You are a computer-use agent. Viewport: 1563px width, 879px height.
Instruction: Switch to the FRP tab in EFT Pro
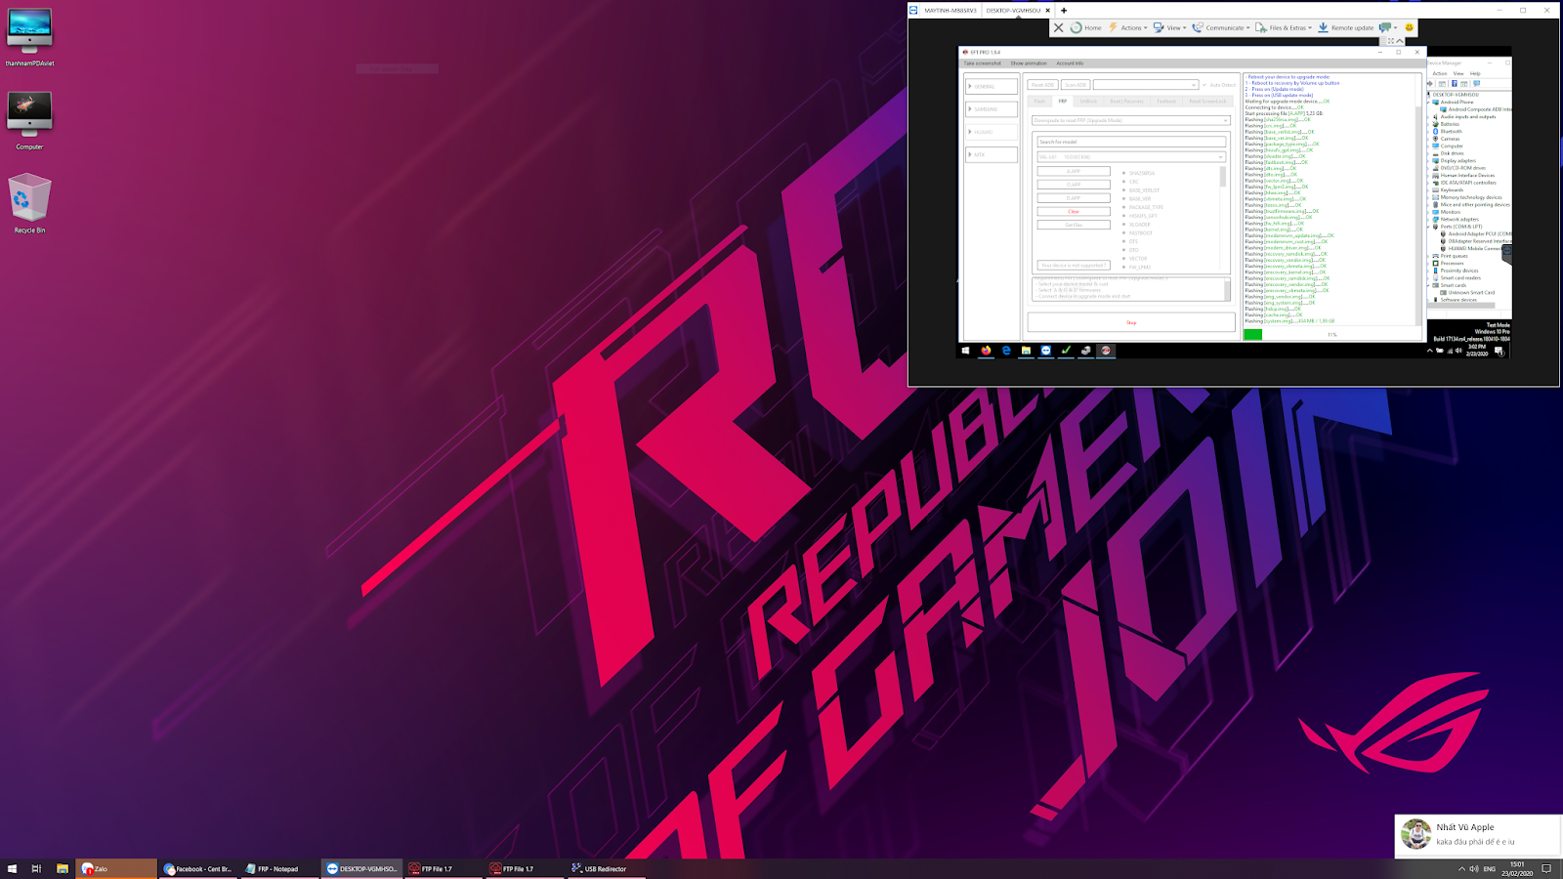tap(1063, 101)
